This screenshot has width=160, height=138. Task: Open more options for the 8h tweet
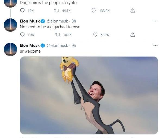155,21
